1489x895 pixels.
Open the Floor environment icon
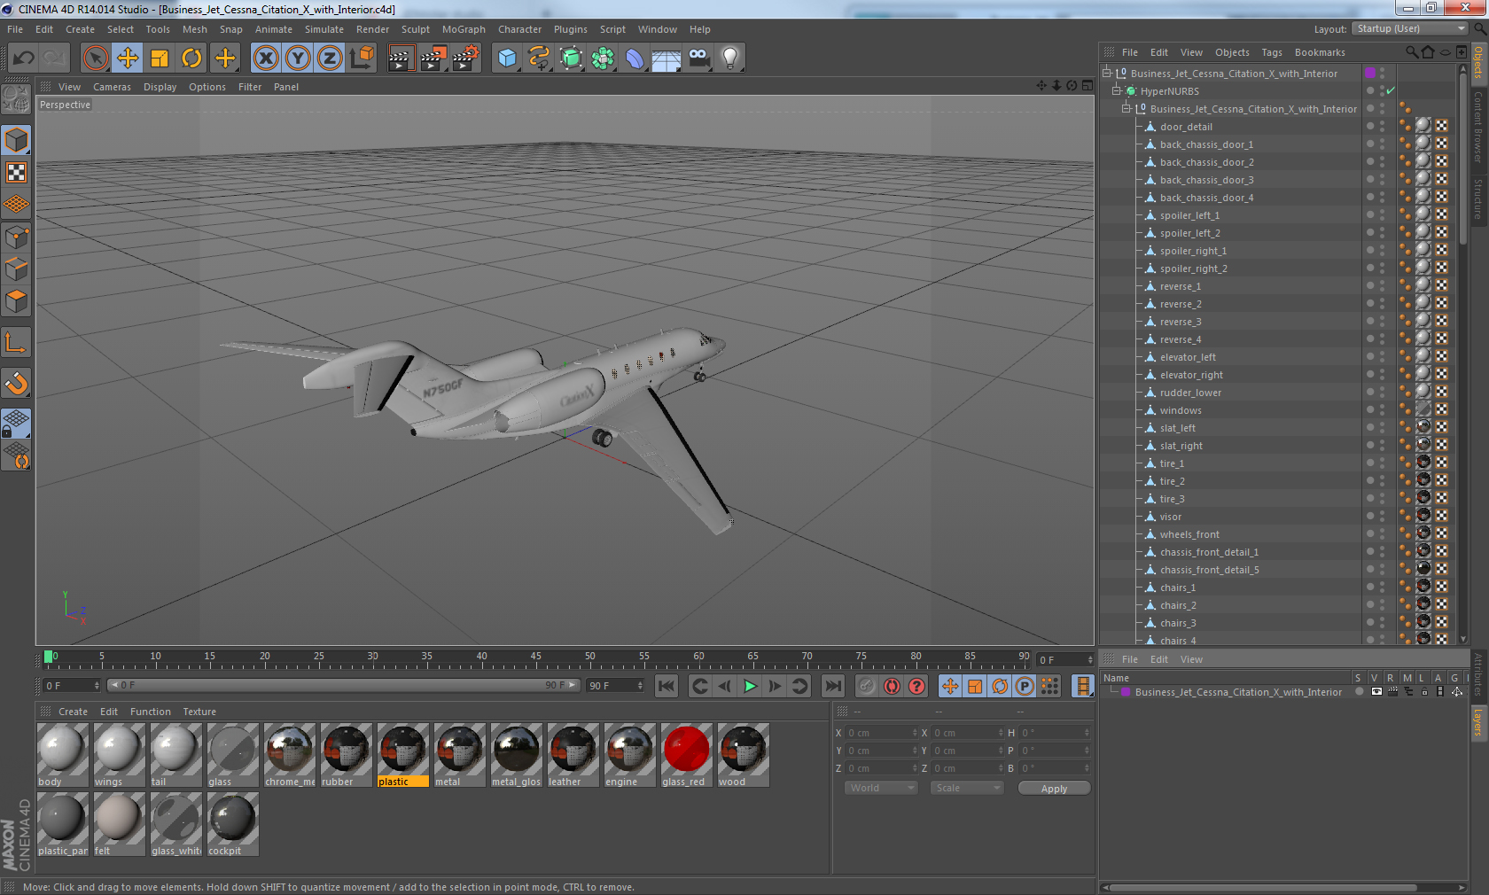pos(667,58)
